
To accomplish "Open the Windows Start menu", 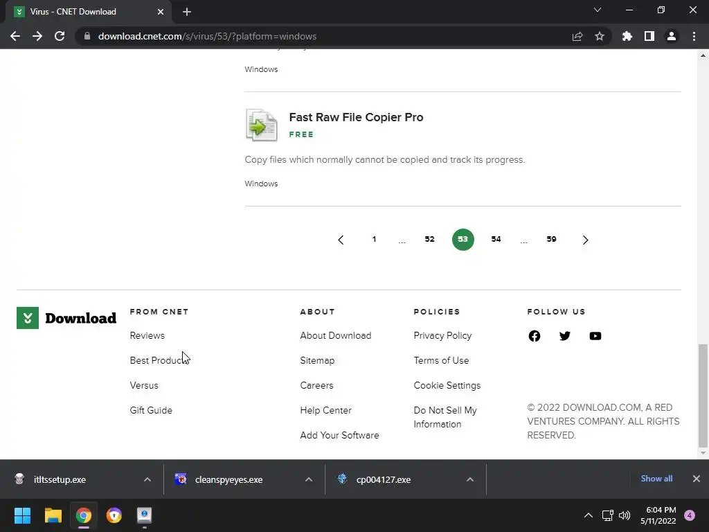I will [22, 515].
